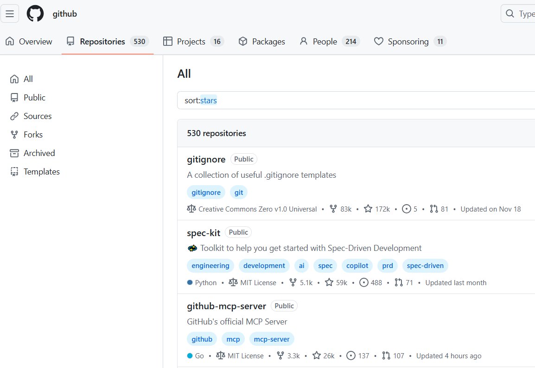Click the github topic tag
Screen dimensions: 535x368
202,339
